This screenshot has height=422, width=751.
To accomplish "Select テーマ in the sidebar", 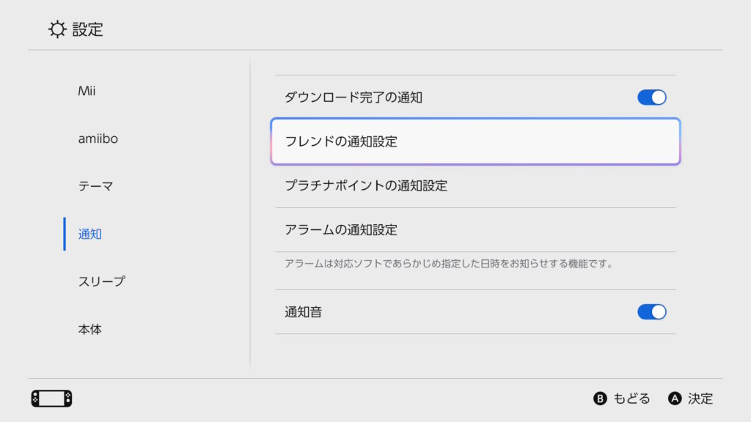I will (95, 186).
